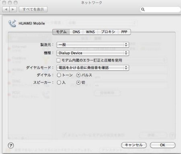Click the スピーカー label

tap(43, 82)
